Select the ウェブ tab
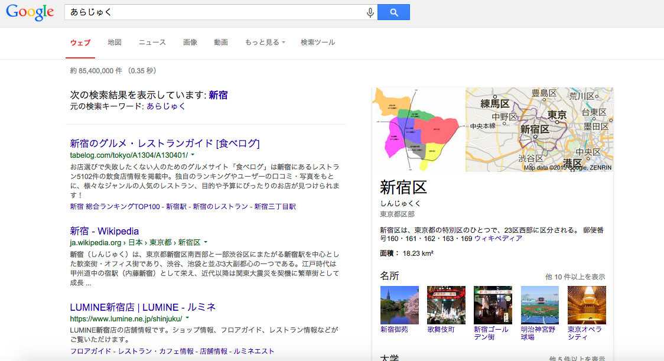Image resolution: width=664 pixels, height=361 pixels. tap(80, 43)
